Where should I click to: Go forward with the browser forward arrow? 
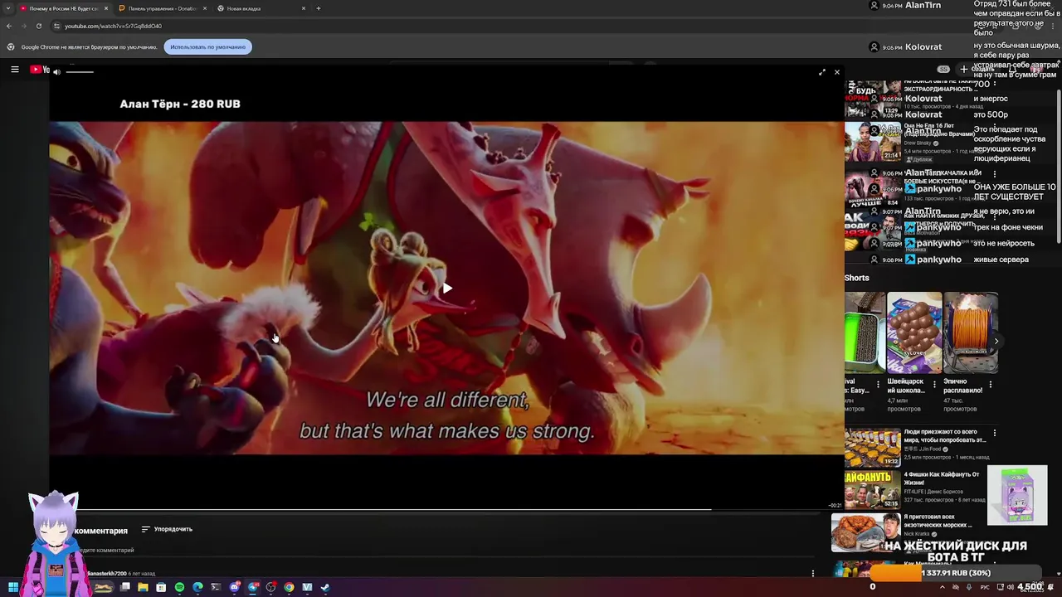(x=23, y=26)
